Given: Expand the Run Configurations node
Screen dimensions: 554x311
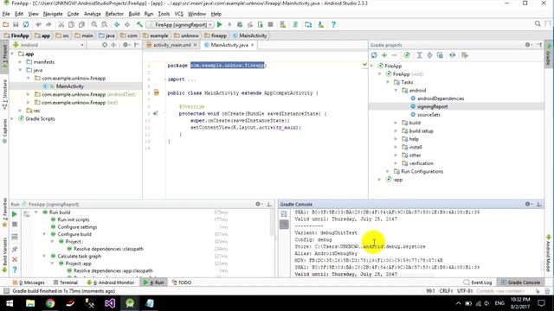Looking at the screenshot, I should click(x=388, y=171).
